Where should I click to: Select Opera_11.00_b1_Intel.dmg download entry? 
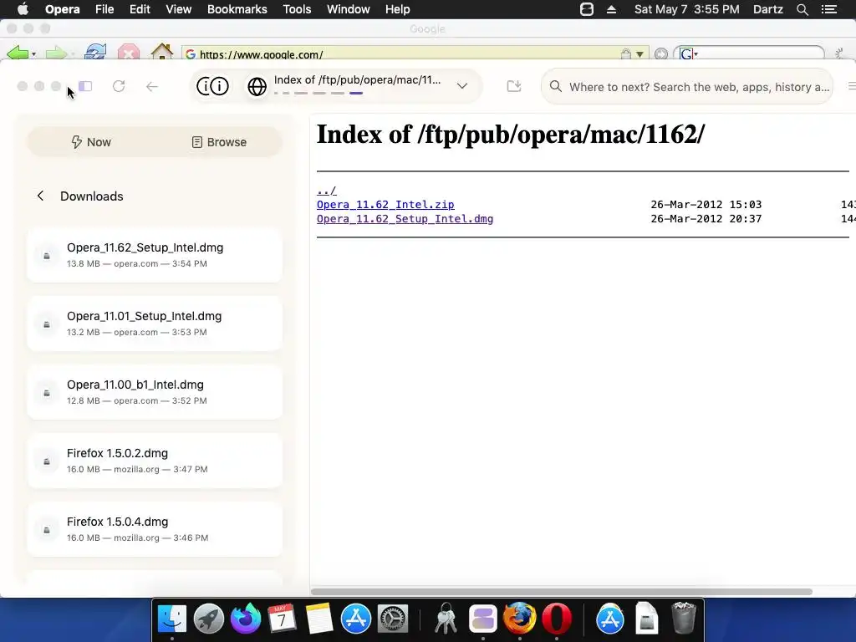155,392
